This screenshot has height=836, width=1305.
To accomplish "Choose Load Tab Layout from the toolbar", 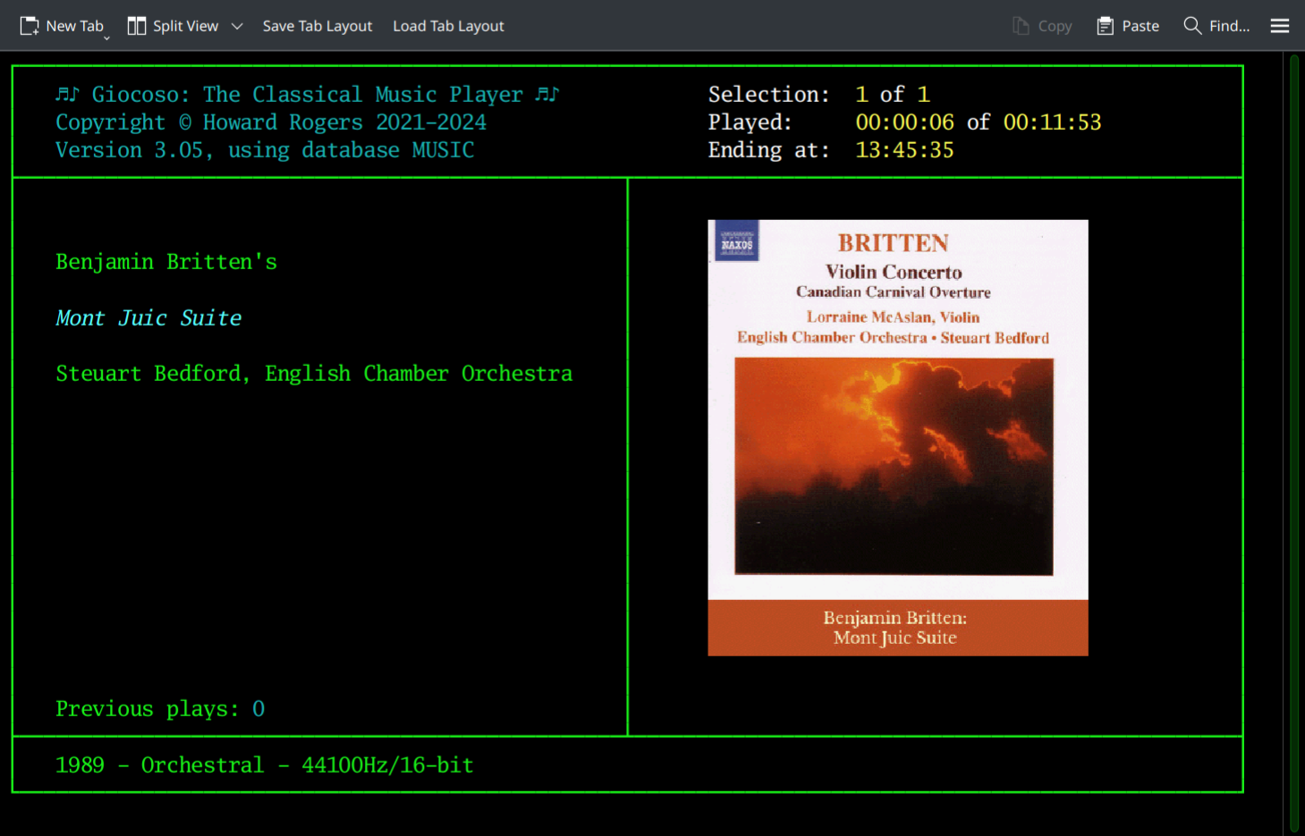I will coord(448,26).
